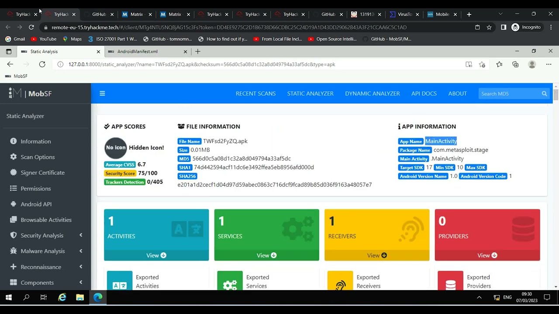
Task: Open the GitHub - MobSF bookmark
Action: (x=386, y=39)
